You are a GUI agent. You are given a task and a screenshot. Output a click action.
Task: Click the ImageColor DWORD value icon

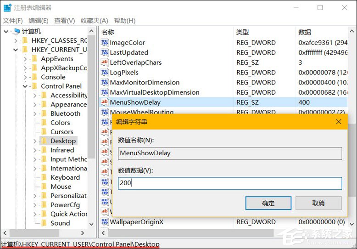(x=105, y=43)
